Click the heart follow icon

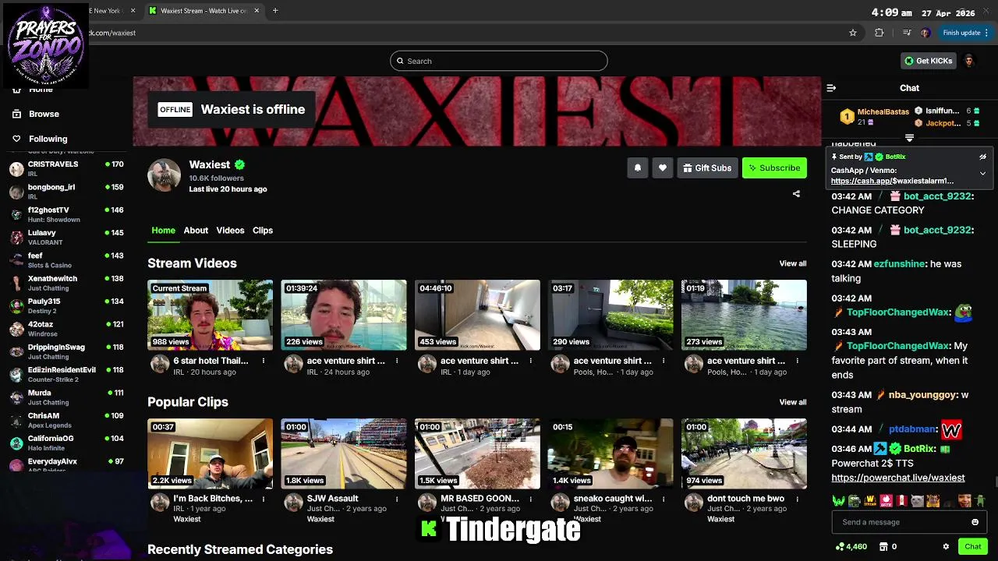coord(663,168)
